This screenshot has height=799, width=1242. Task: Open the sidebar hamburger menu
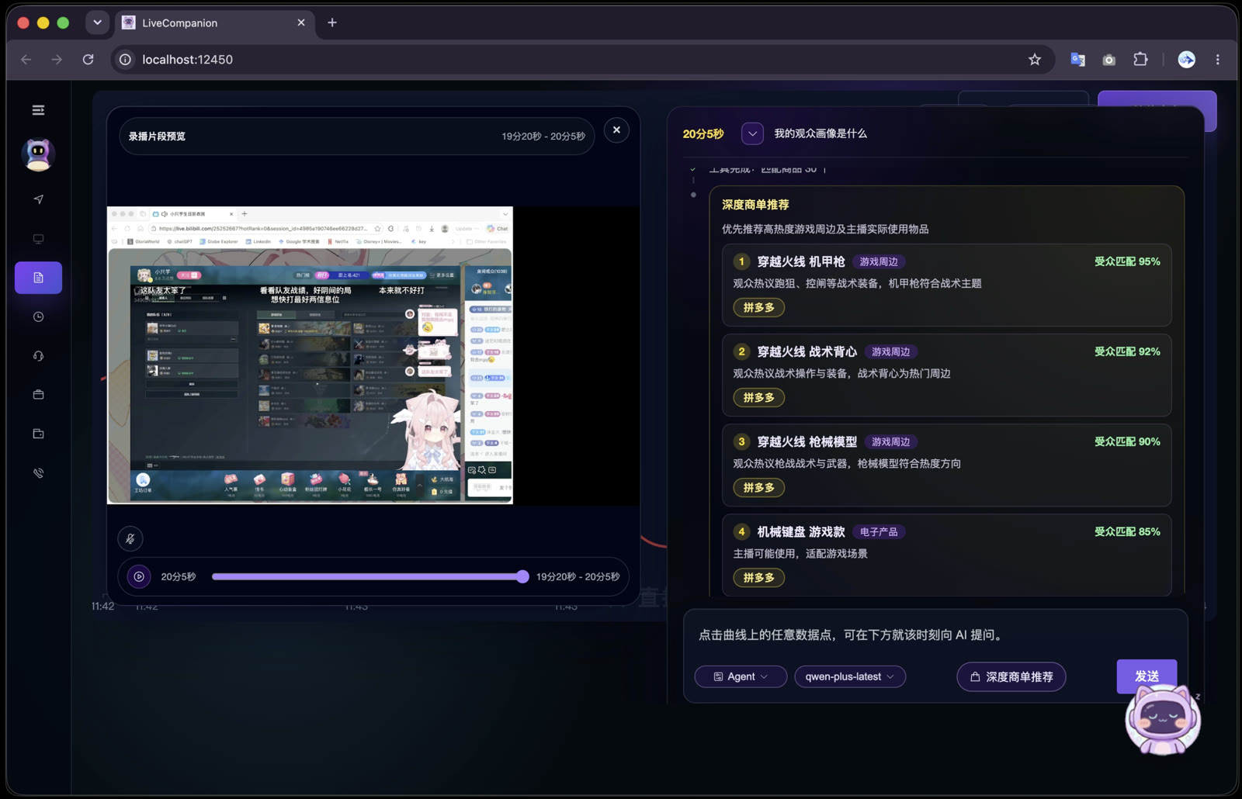click(38, 110)
